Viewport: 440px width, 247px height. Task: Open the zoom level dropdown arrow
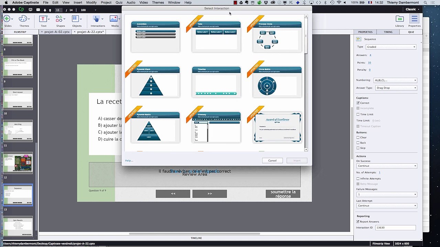95,10
